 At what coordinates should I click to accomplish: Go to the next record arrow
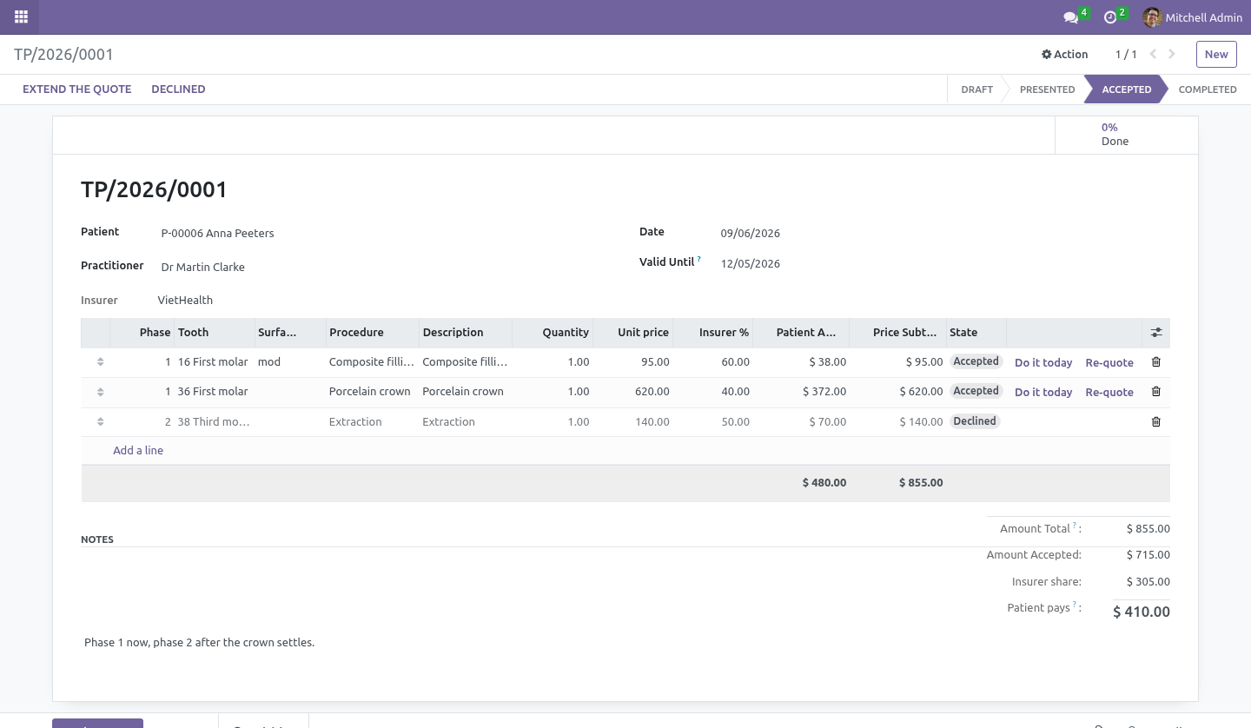click(1172, 54)
